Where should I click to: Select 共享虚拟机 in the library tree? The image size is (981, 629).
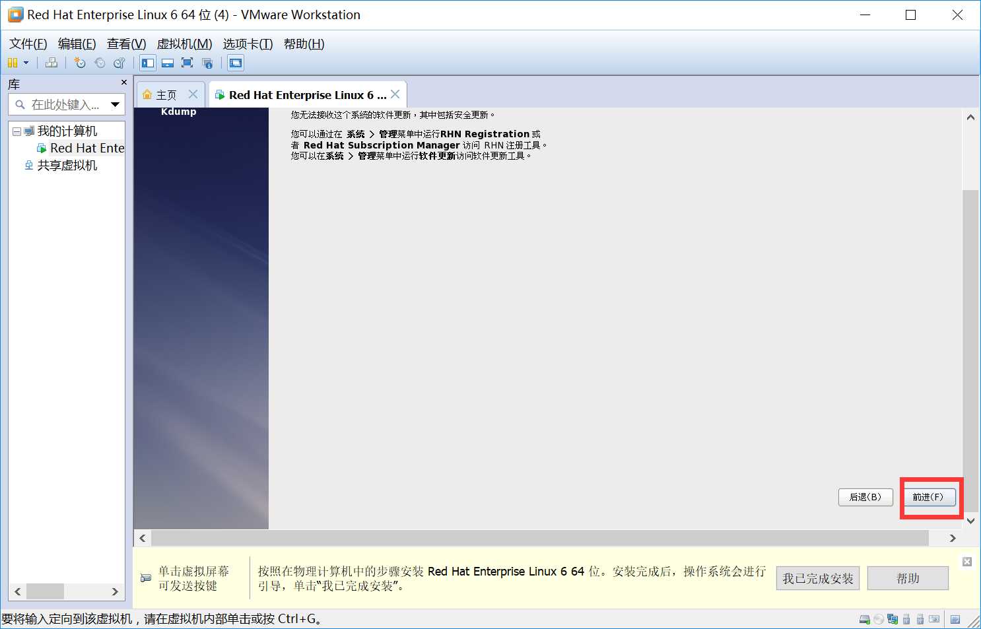[x=67, y=165]
